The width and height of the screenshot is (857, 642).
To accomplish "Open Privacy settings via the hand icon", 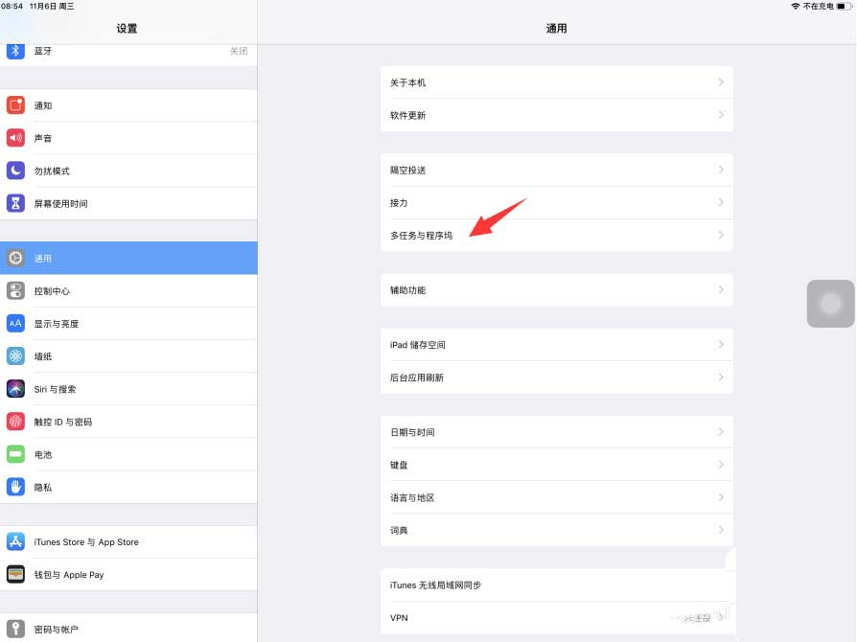I will click(14, 487).
